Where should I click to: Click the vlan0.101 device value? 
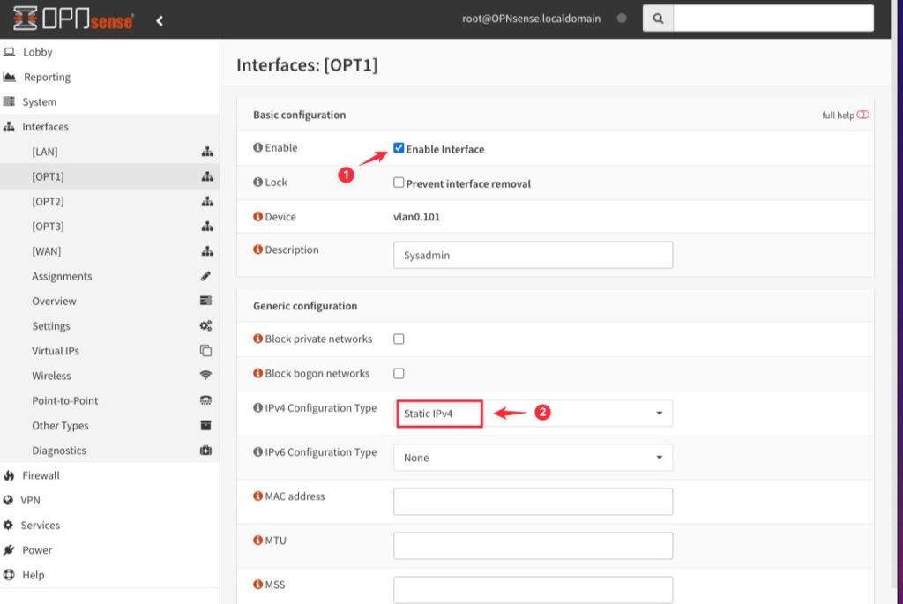pyautogui.click(x=416, y=217)
